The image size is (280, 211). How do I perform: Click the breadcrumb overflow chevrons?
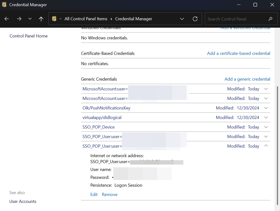60,19
